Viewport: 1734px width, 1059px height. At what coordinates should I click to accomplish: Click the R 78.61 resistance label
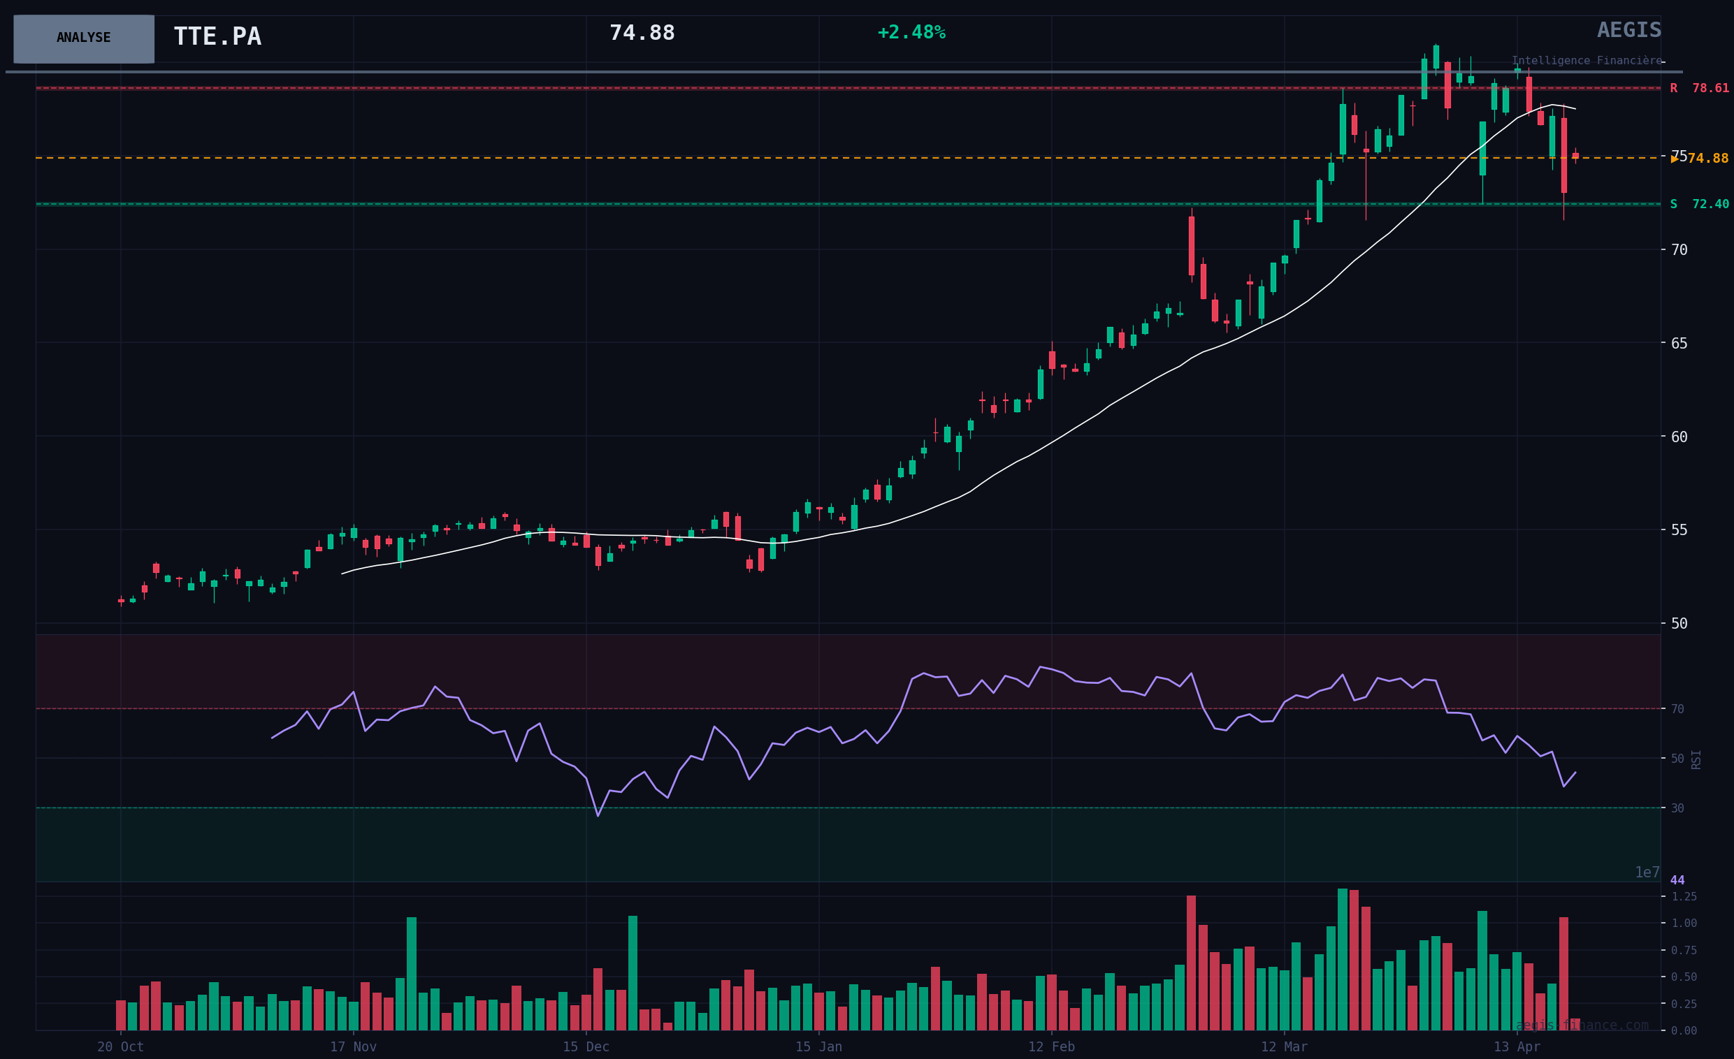pos(1699,89)
